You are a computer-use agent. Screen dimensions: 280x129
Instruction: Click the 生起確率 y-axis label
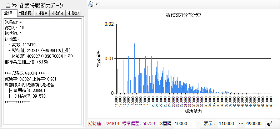coord(99,58)
